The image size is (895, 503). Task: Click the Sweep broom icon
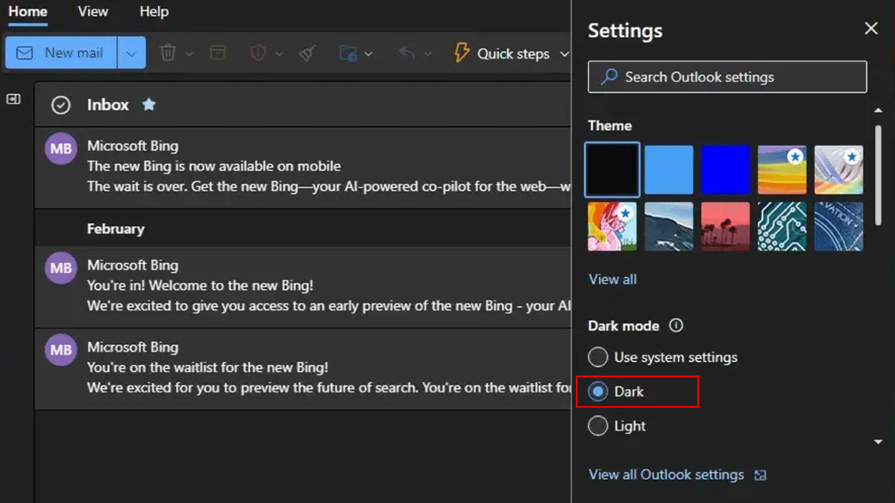coord(307,53)
